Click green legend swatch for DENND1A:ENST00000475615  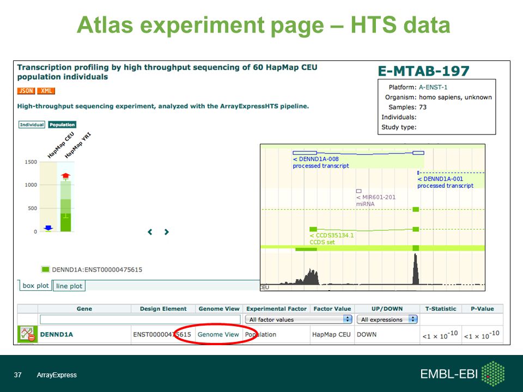point(45,269)
